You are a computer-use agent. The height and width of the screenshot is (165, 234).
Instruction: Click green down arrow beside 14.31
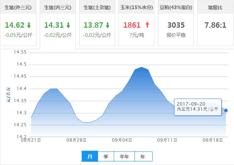(69, 25)
